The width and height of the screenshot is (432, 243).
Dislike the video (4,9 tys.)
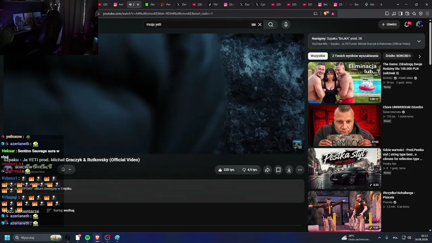point(250,170)
